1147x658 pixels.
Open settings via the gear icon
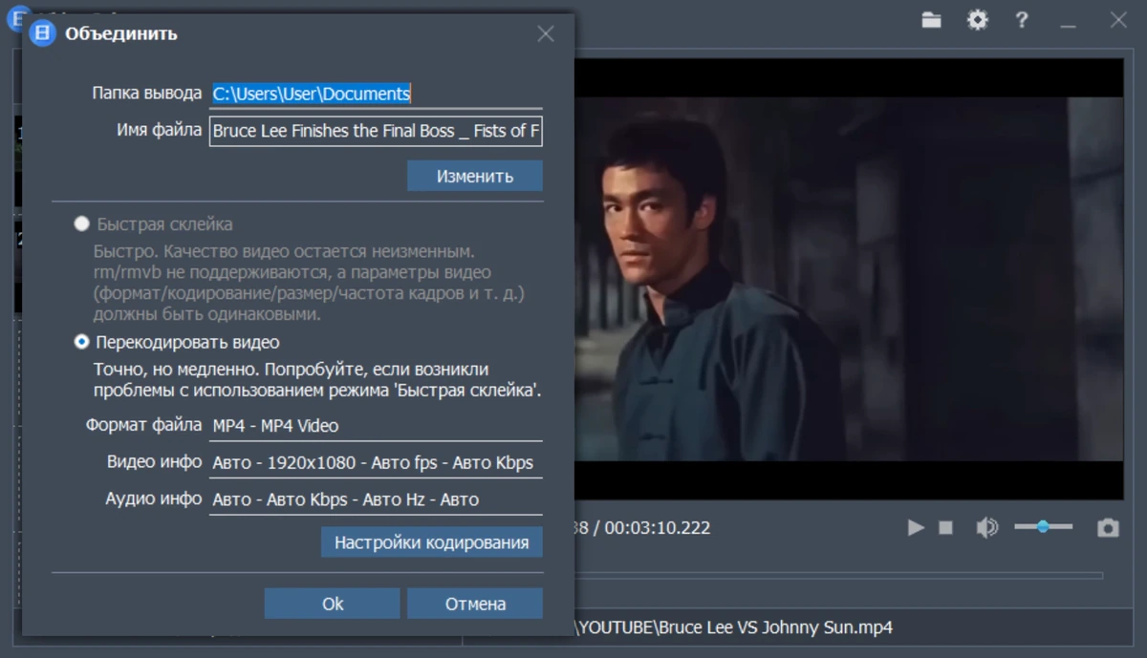click(x=977, y=20)
